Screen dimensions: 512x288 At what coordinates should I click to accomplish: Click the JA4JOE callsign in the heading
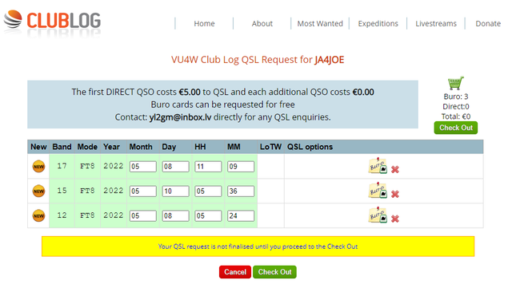329,60
